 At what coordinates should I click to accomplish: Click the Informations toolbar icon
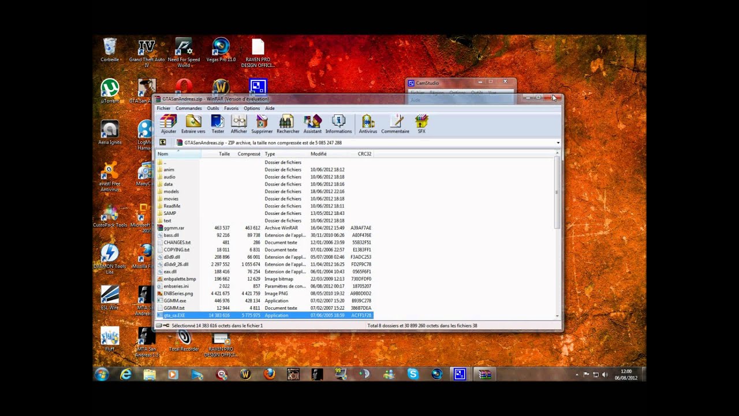tap(338, 124)
